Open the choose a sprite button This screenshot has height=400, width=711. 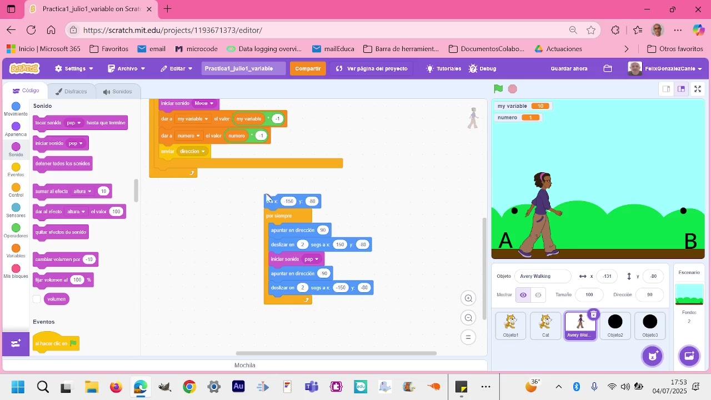tap(653, 356)
